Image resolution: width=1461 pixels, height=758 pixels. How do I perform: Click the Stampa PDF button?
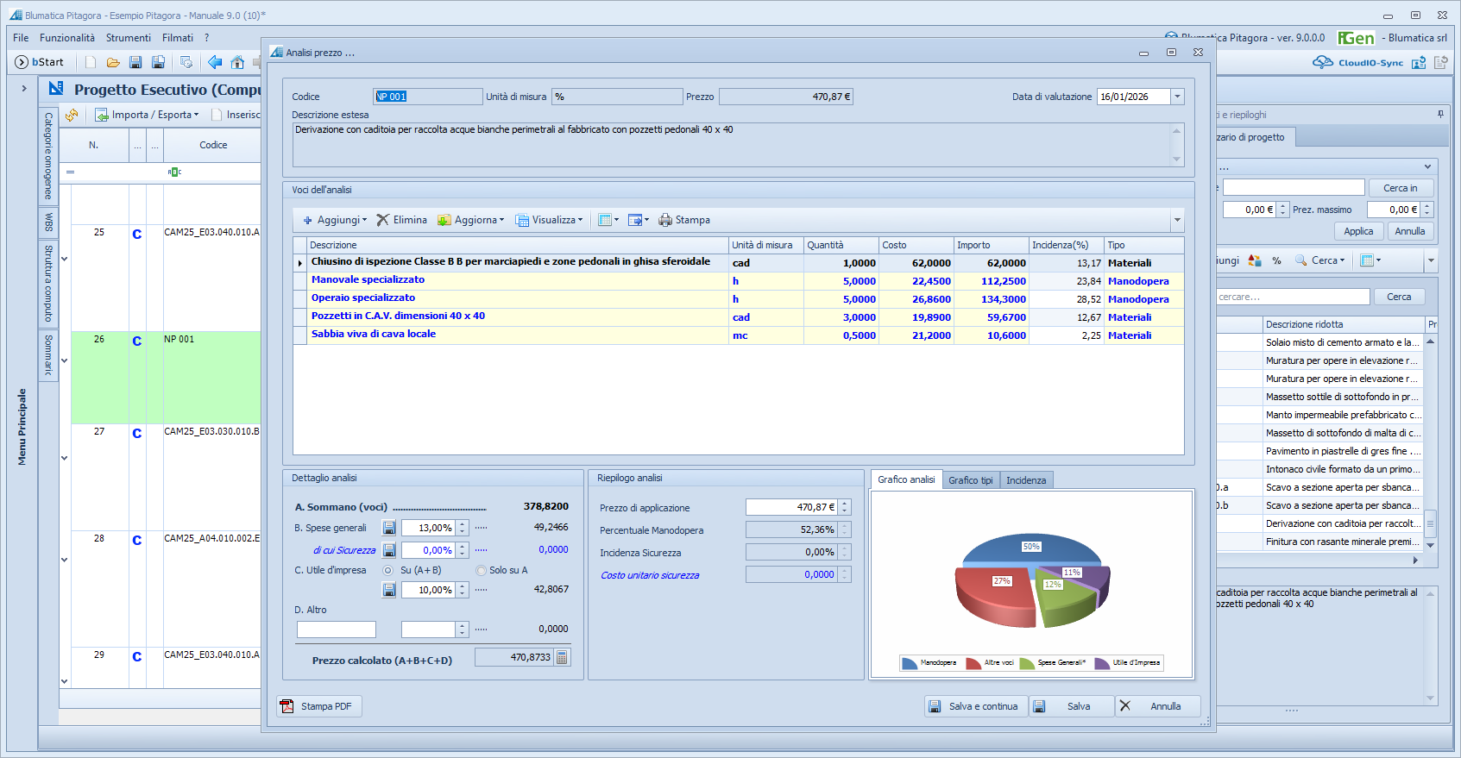pyautogui.click(x=318, y=706)
